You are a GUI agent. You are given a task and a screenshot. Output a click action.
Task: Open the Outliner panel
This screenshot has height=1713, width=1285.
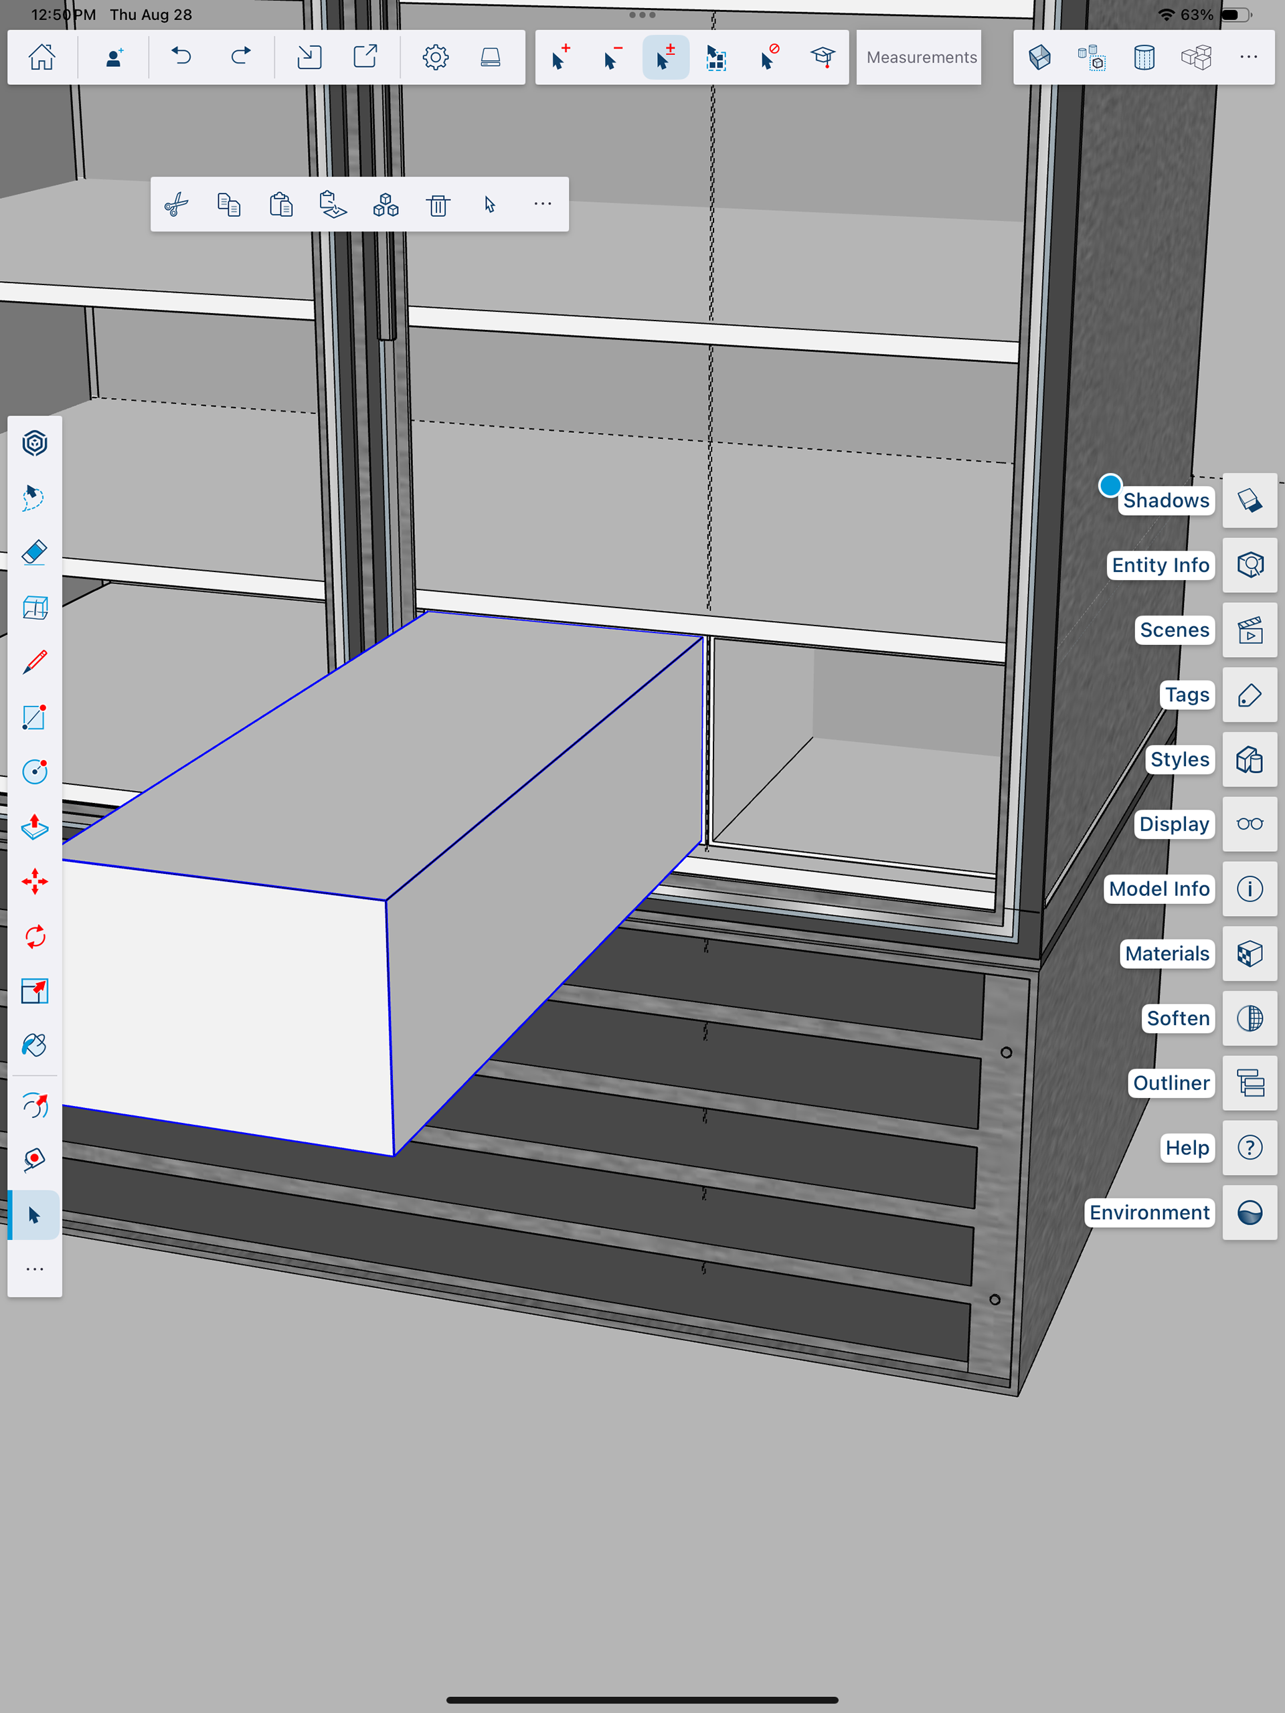click(x=1250, y=1083)
